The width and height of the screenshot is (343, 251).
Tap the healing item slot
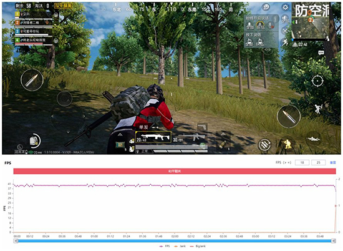pos(120,145)
